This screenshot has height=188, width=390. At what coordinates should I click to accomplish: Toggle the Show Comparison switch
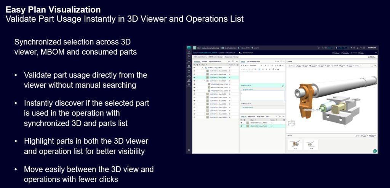(x=240, y=53)
